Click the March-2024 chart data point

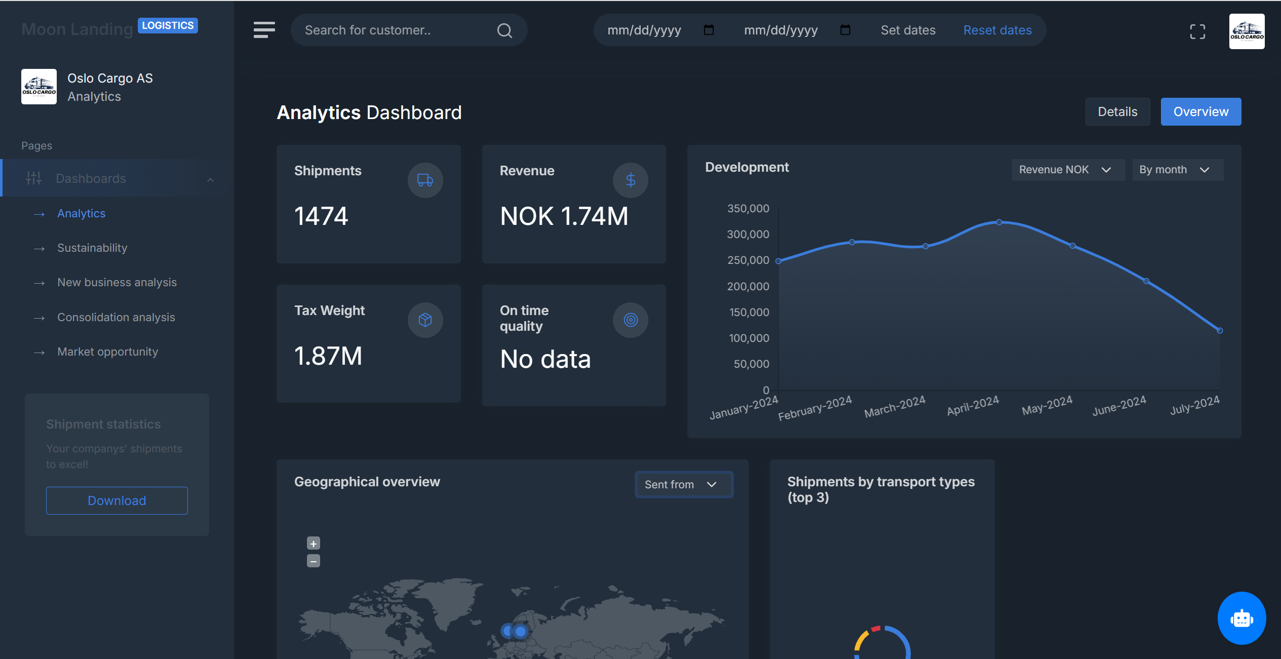pos(925,246)
